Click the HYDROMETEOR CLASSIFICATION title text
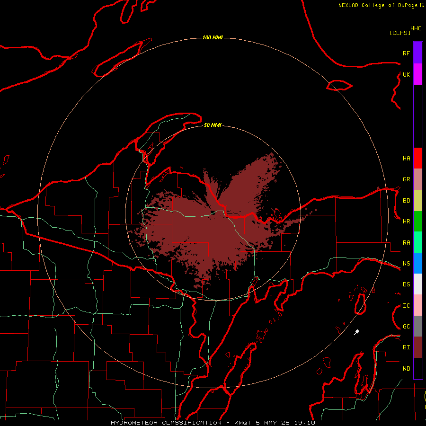The image size is (426, 426). [166, 423]
